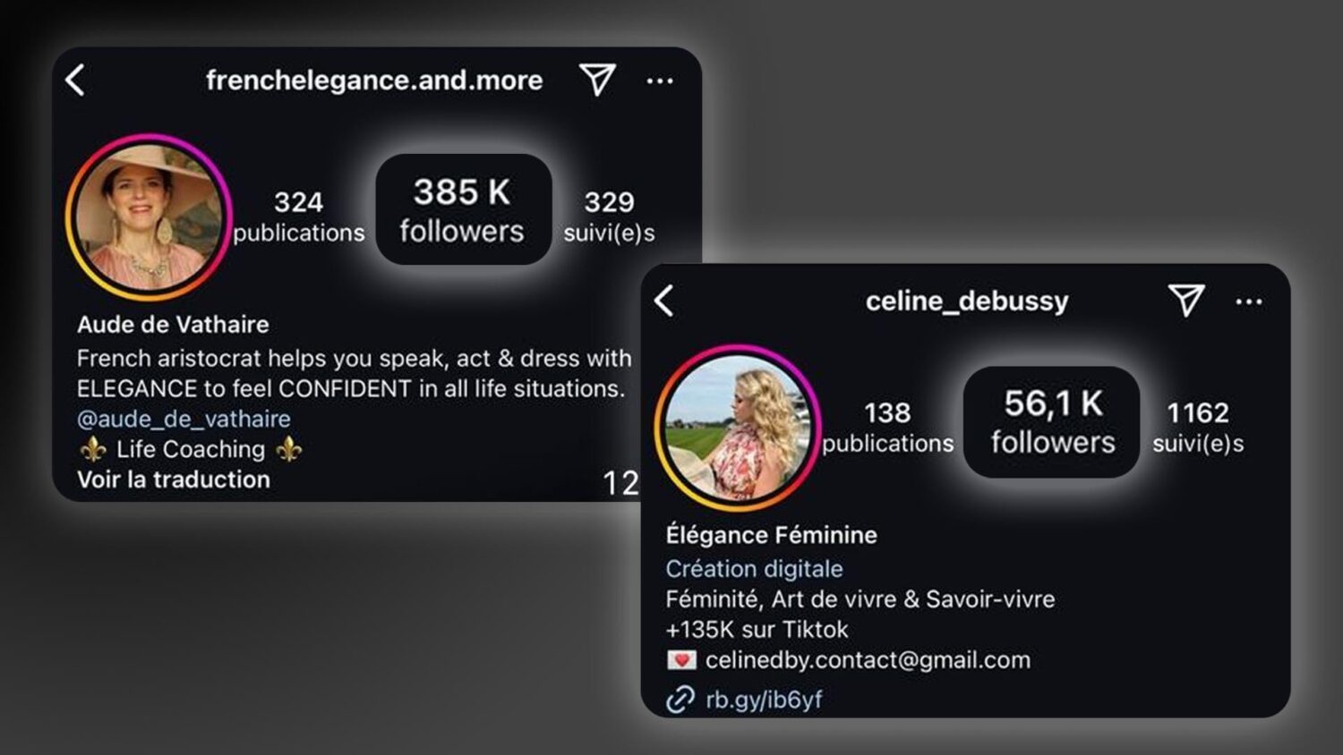Click the envelope emoji before the email
Screen dimensions: 1343x755
pos(681,660)
